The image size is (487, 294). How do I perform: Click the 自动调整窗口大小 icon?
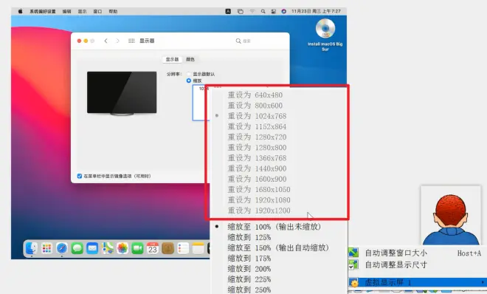(353, 253)
